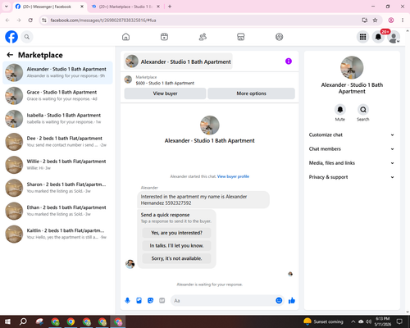Open View buyer profile link

(233, 176)
